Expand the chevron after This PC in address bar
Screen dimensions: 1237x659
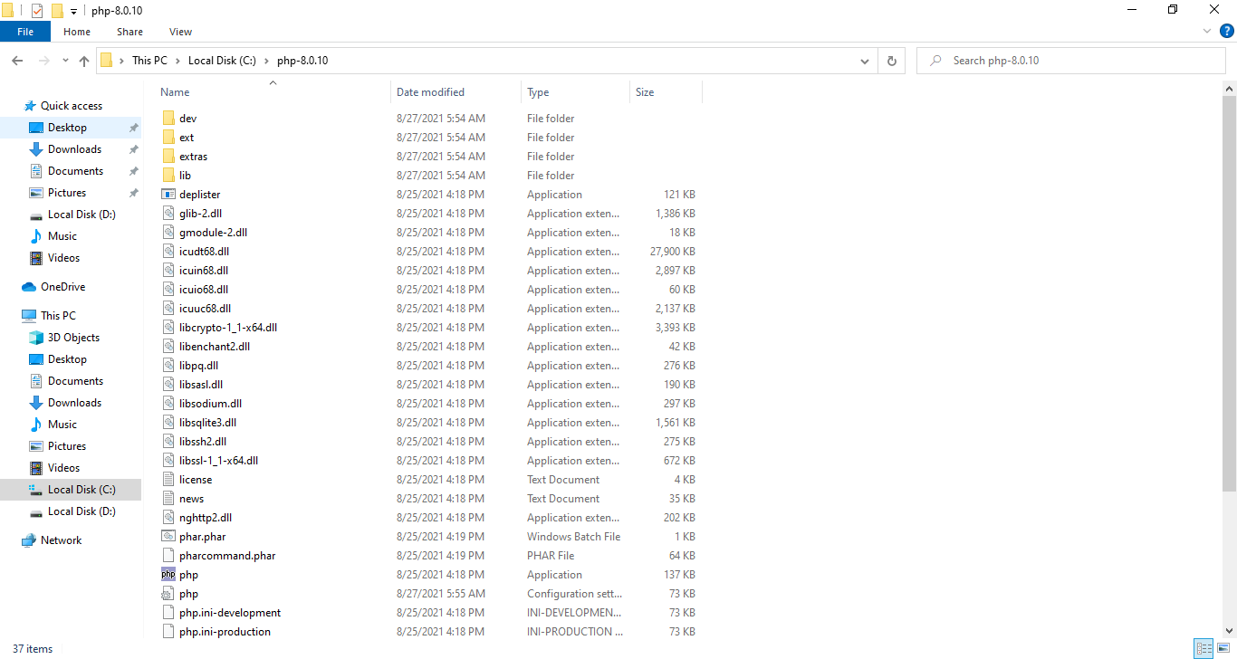177,61
